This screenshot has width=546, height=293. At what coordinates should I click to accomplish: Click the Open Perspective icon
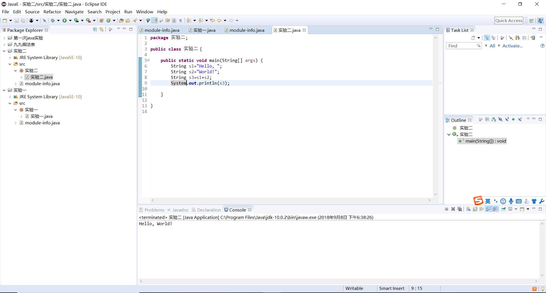point(531,20)
